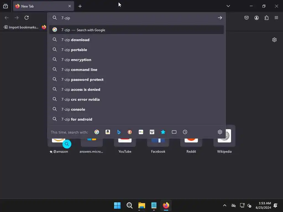Screen dimensions: 283x212
Task: Go forward one page
Action: [17, 18]
